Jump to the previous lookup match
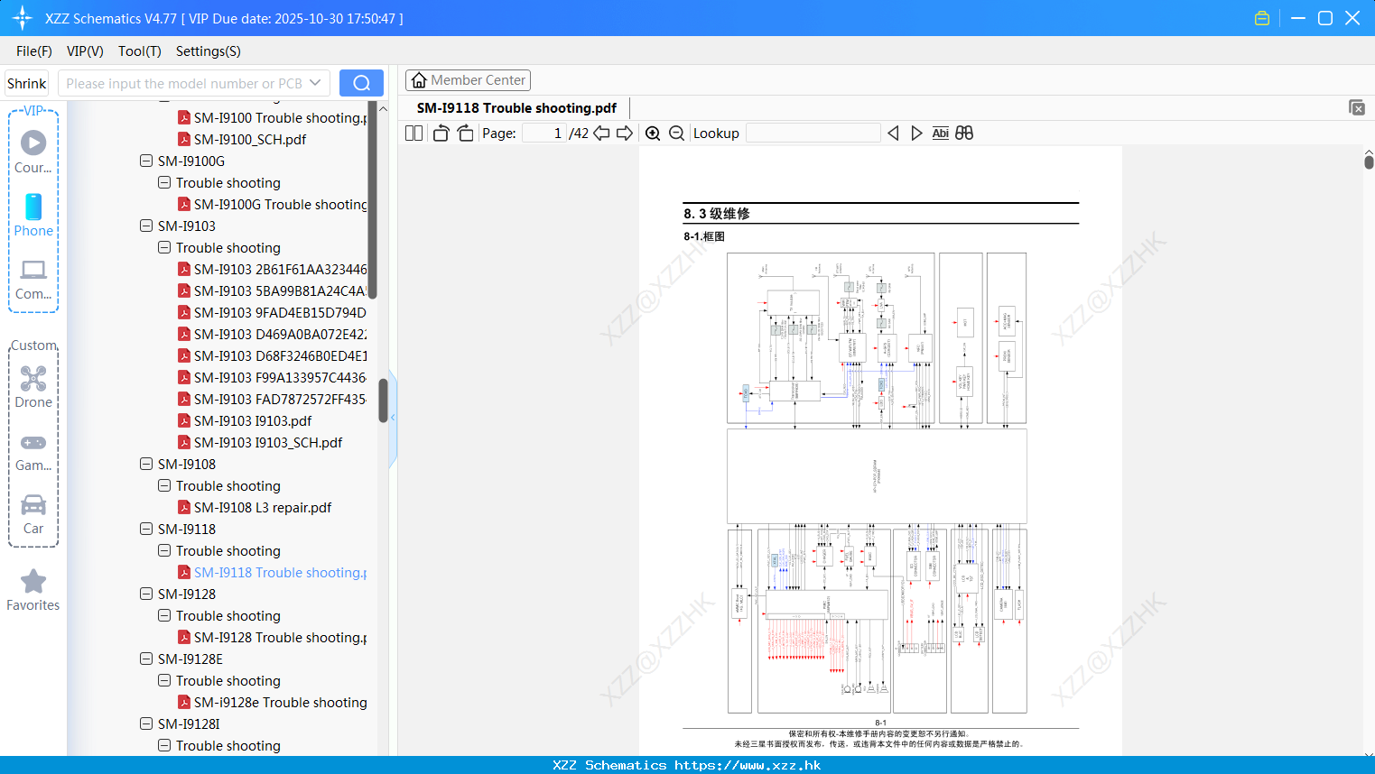 click(893, 134)
